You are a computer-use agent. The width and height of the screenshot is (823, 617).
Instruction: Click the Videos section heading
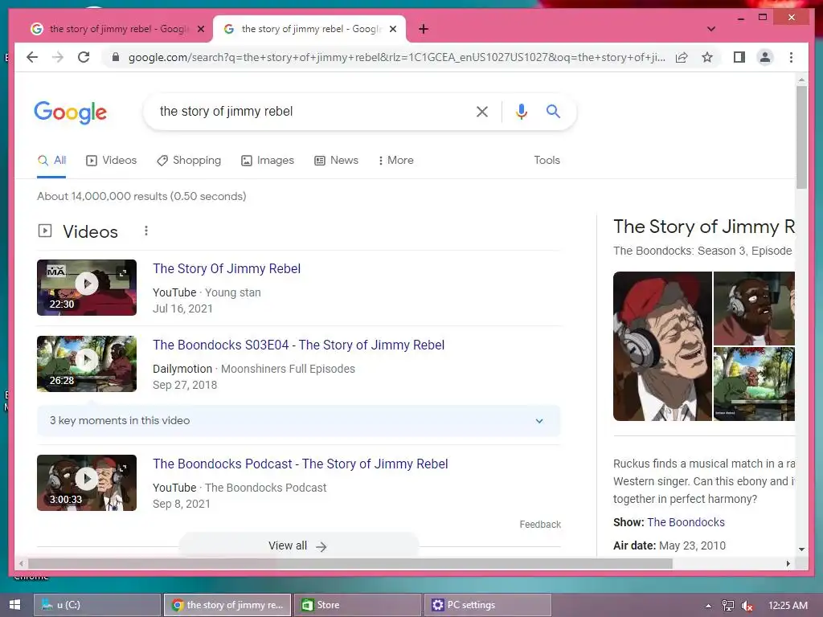pos(90,231)
